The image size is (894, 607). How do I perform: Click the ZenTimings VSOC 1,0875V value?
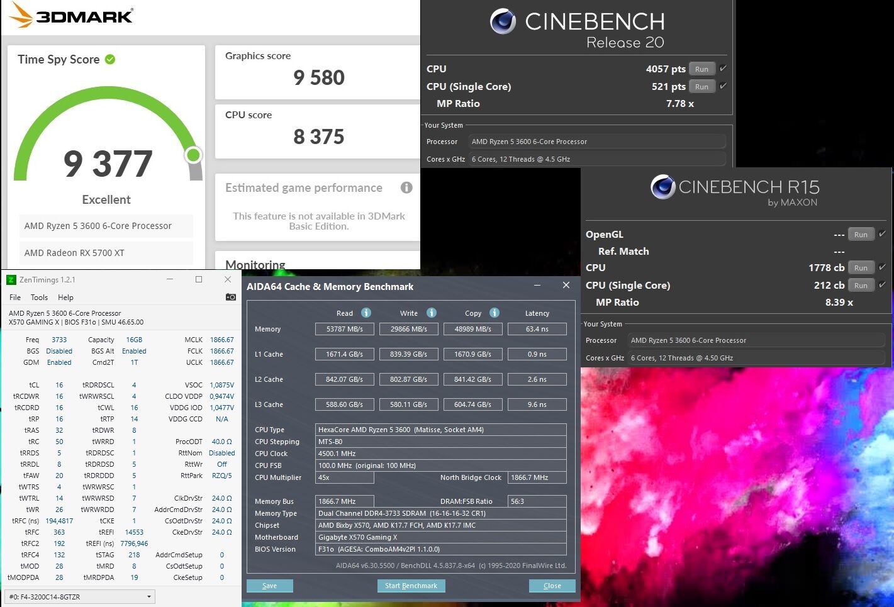(x=222, y=385)
